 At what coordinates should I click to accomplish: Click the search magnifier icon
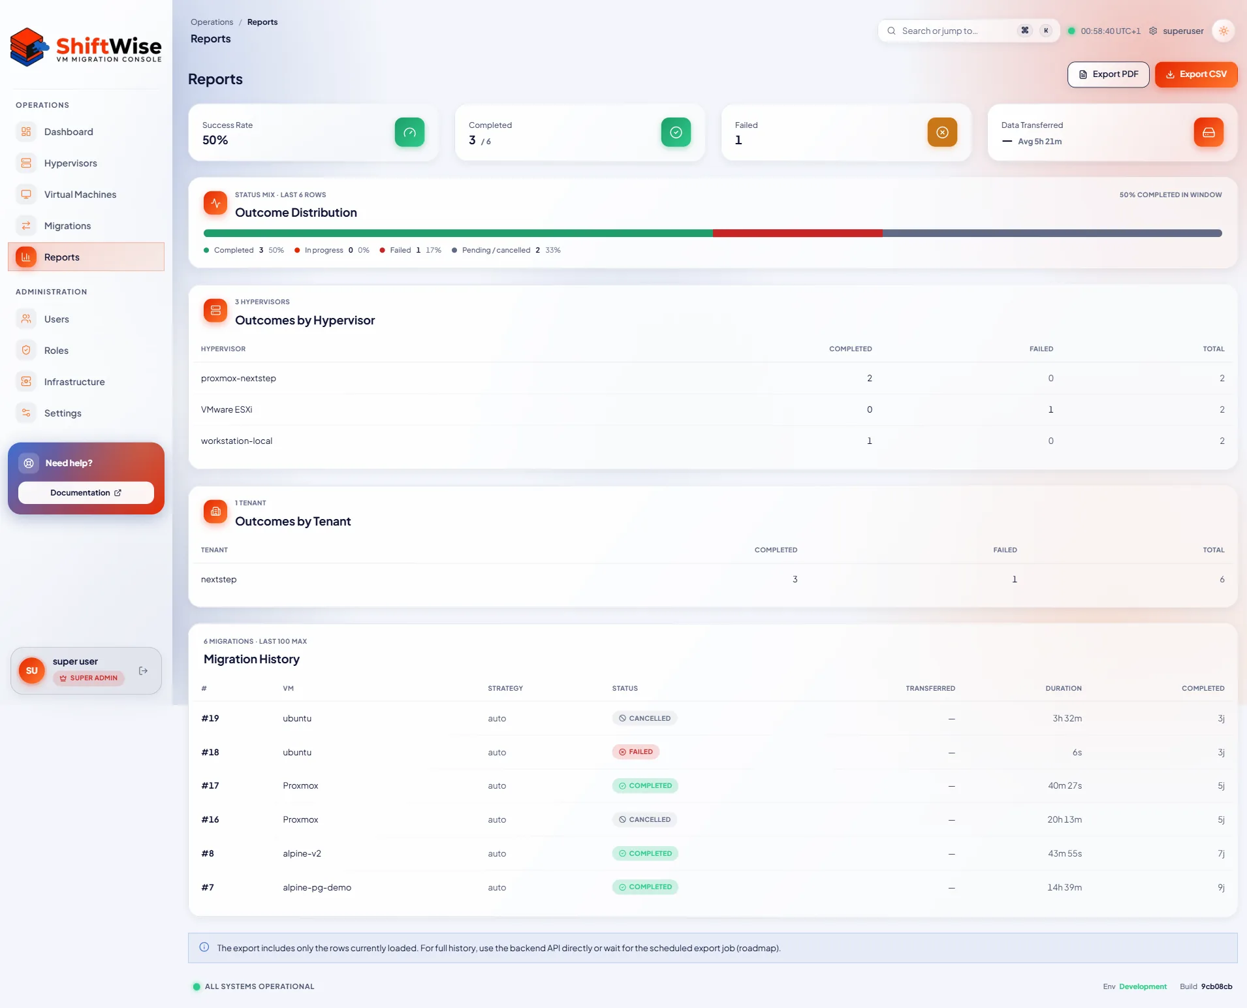[x=891, y=31]
